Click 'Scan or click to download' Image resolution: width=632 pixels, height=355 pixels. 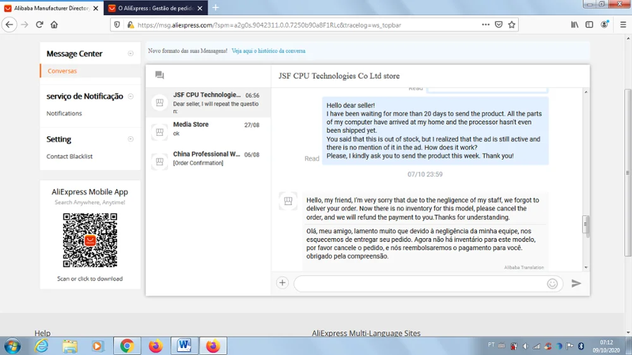coord(90,279)
